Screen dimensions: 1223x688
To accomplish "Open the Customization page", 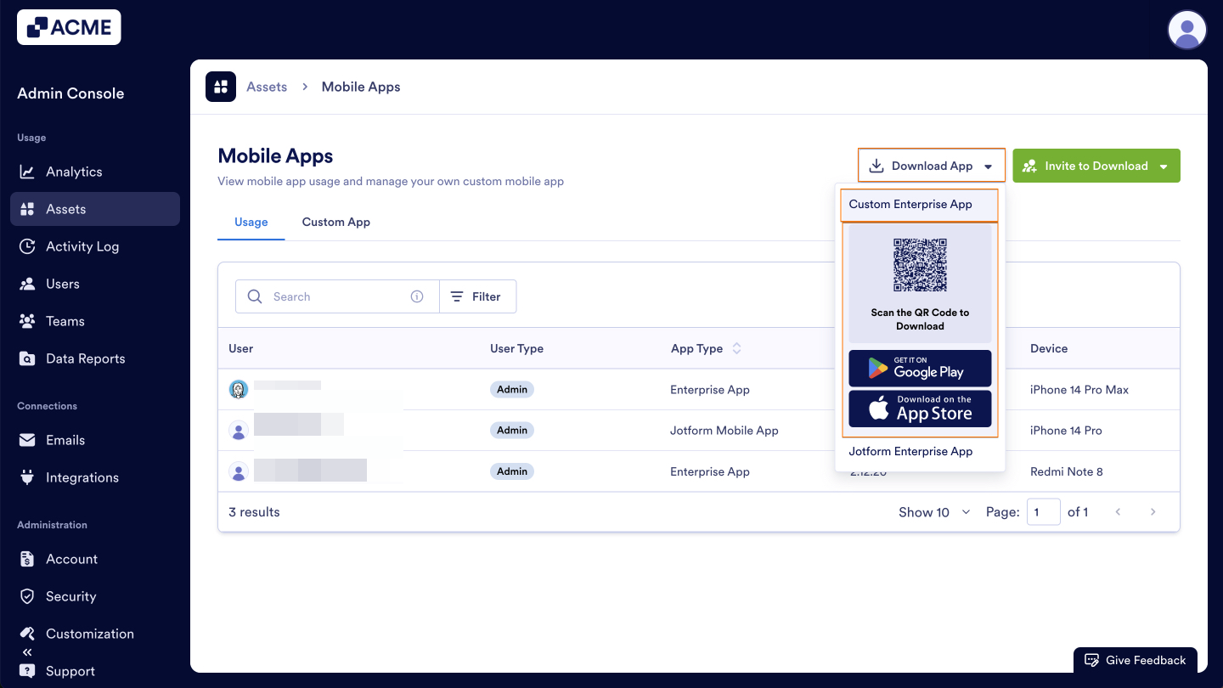I will point(89,634).
